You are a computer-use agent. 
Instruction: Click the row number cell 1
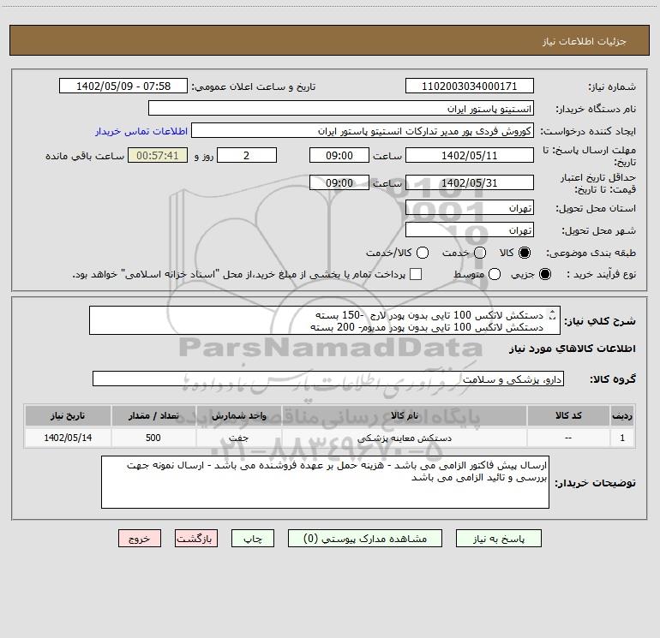(x=622, y=438)
